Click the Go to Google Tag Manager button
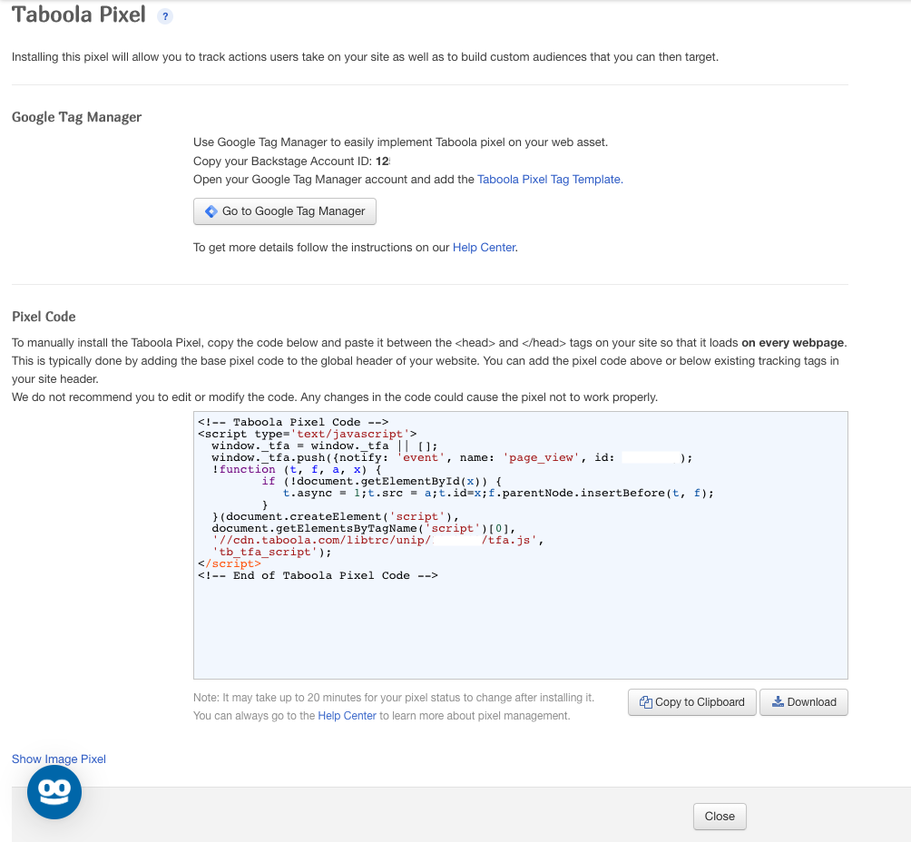This screenshot has height=842, width=911. 285,211
